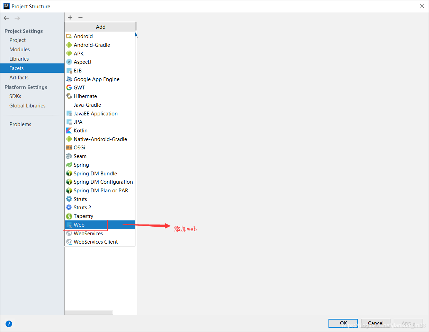
Task: Click the horizontal scrollbar under facet list
Action: (x=89, y=313)
